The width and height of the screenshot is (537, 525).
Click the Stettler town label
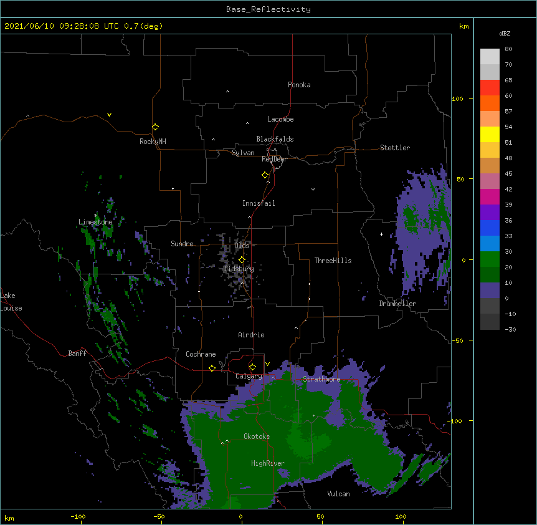click(x=395, y=148)
